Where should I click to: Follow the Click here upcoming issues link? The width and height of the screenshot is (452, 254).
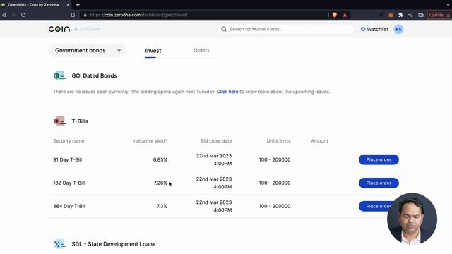227,92
